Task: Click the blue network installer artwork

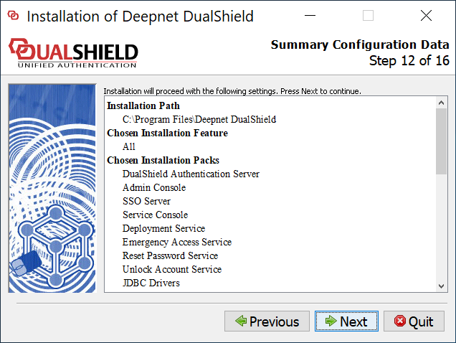Action: (52, 189)
